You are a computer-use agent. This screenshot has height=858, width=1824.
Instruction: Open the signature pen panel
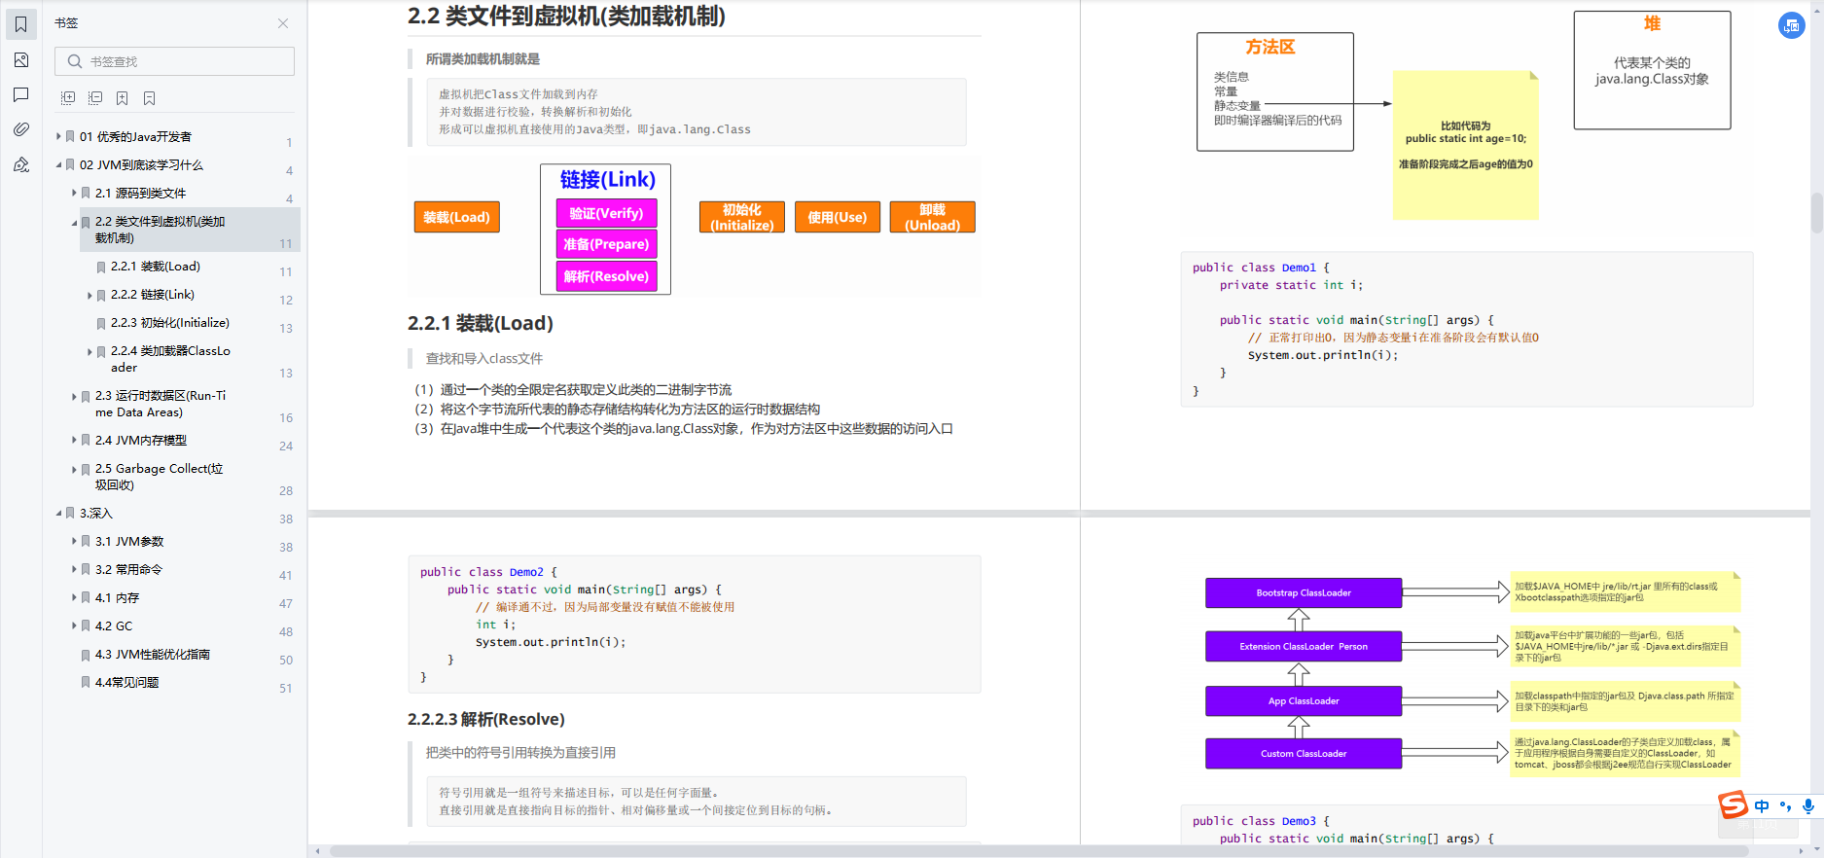click(21, 164)
